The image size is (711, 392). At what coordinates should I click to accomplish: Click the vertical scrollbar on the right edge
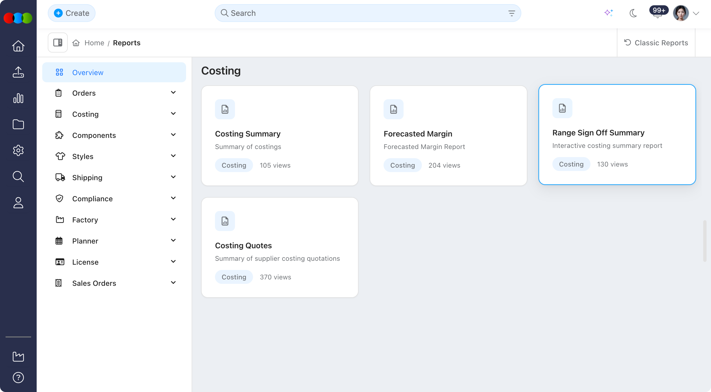point(705,241)
